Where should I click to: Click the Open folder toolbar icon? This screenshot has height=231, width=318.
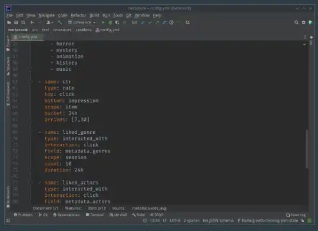9,22
